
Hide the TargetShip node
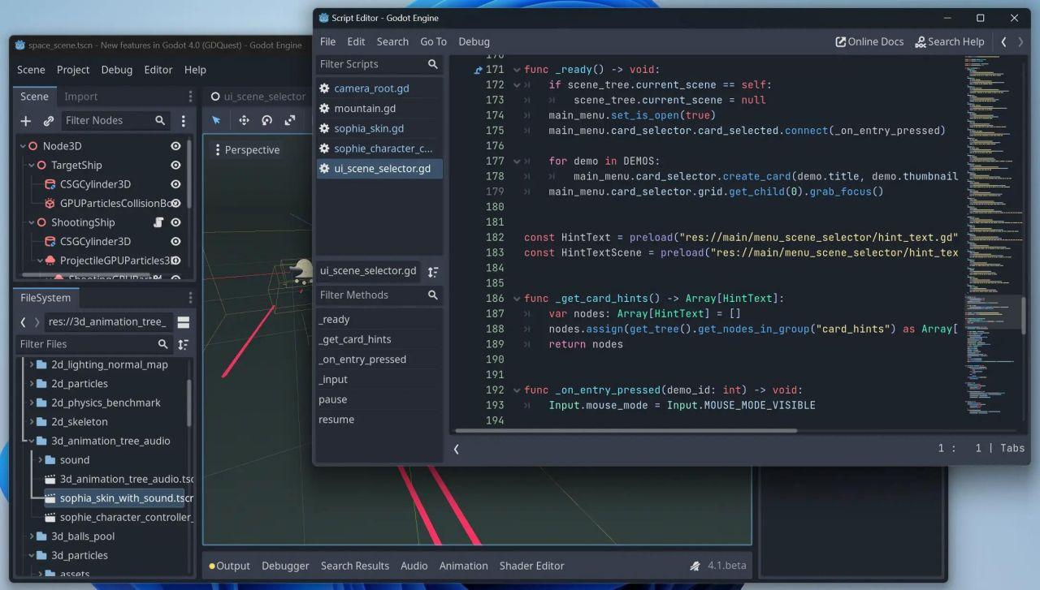tap(175, 166)
